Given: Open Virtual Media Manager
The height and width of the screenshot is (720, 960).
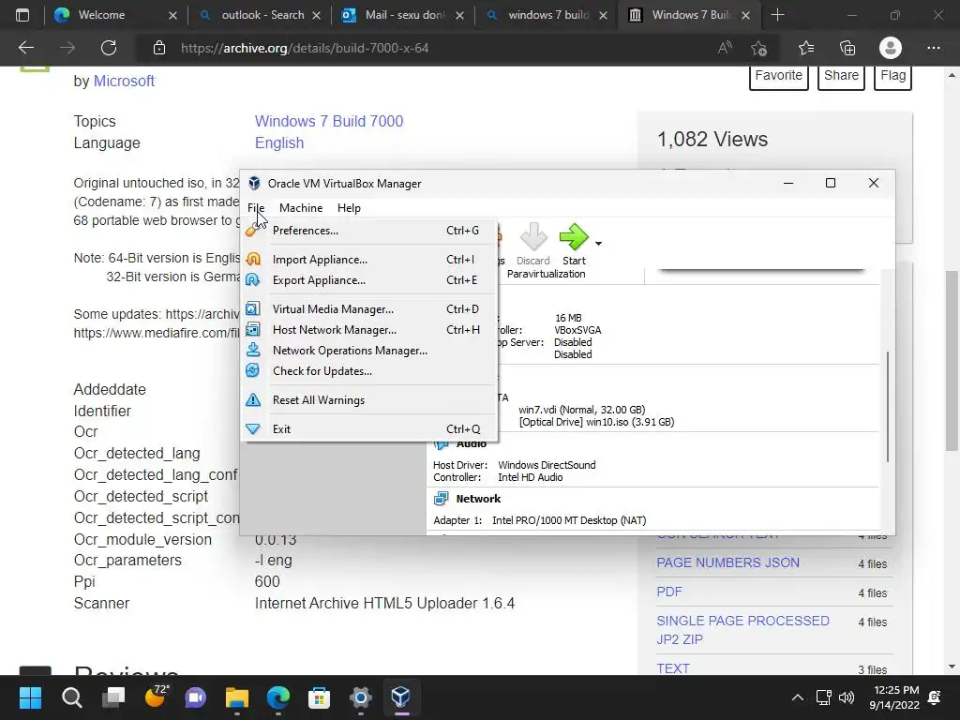Looking at the screenshot, I should click(x=369, y=309).
